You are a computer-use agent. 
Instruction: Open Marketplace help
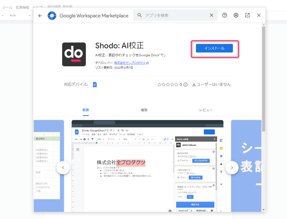225,15
